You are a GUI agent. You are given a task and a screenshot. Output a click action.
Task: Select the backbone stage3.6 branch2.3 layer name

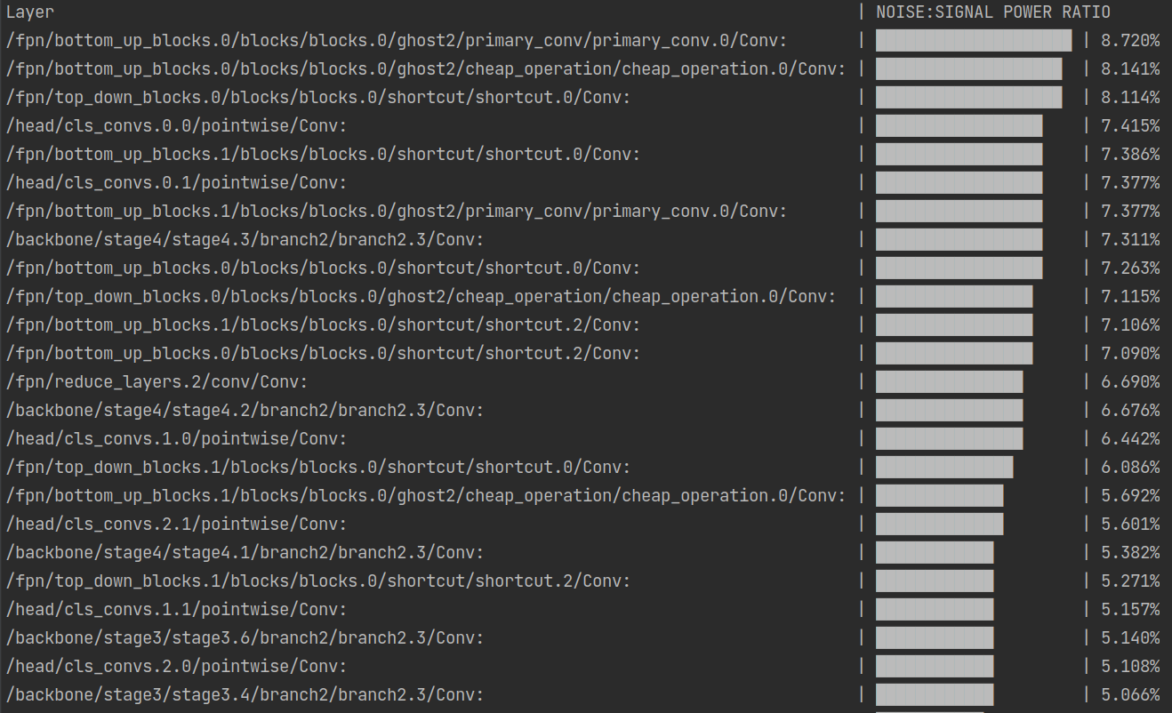click(245, 638)
